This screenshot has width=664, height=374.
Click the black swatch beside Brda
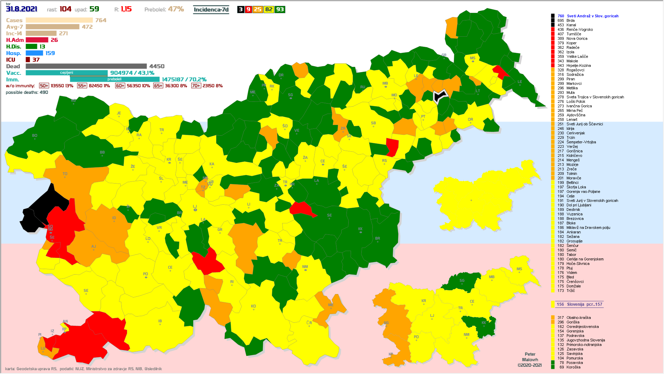(553, 20)
